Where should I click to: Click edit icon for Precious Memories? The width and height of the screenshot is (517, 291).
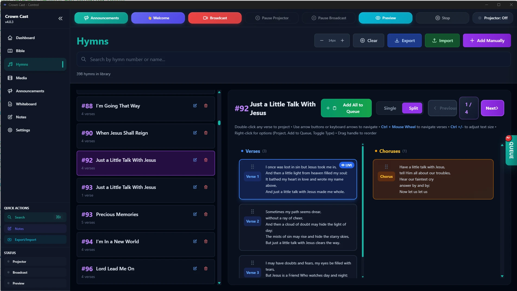pos(195,214)
